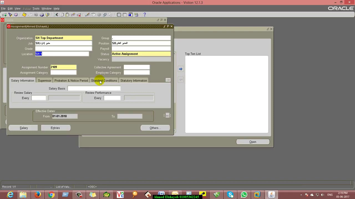Open the View menu

(17, 9)
